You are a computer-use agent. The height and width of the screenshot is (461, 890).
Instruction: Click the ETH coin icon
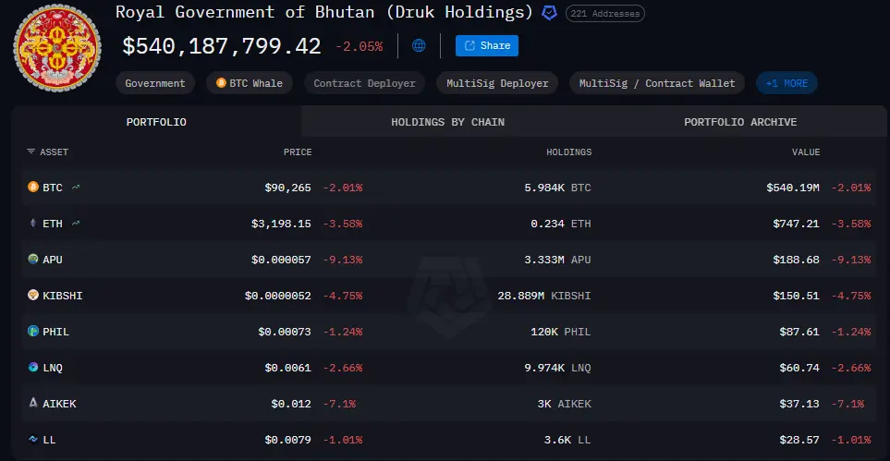(x=33, y=224)
